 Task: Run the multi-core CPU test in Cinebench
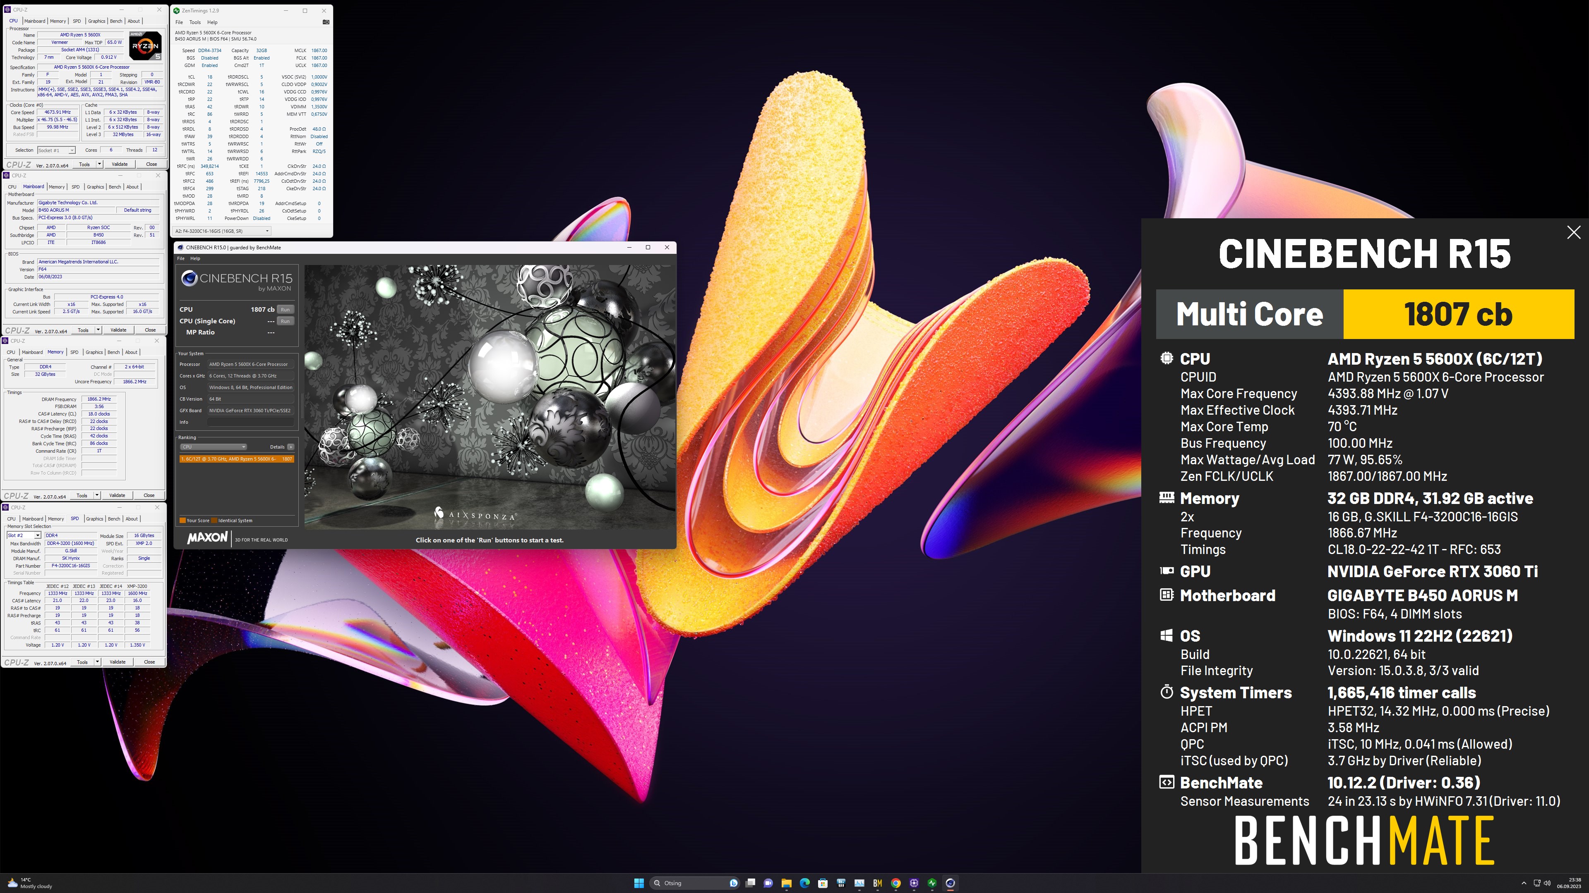(x=285, y=309)
